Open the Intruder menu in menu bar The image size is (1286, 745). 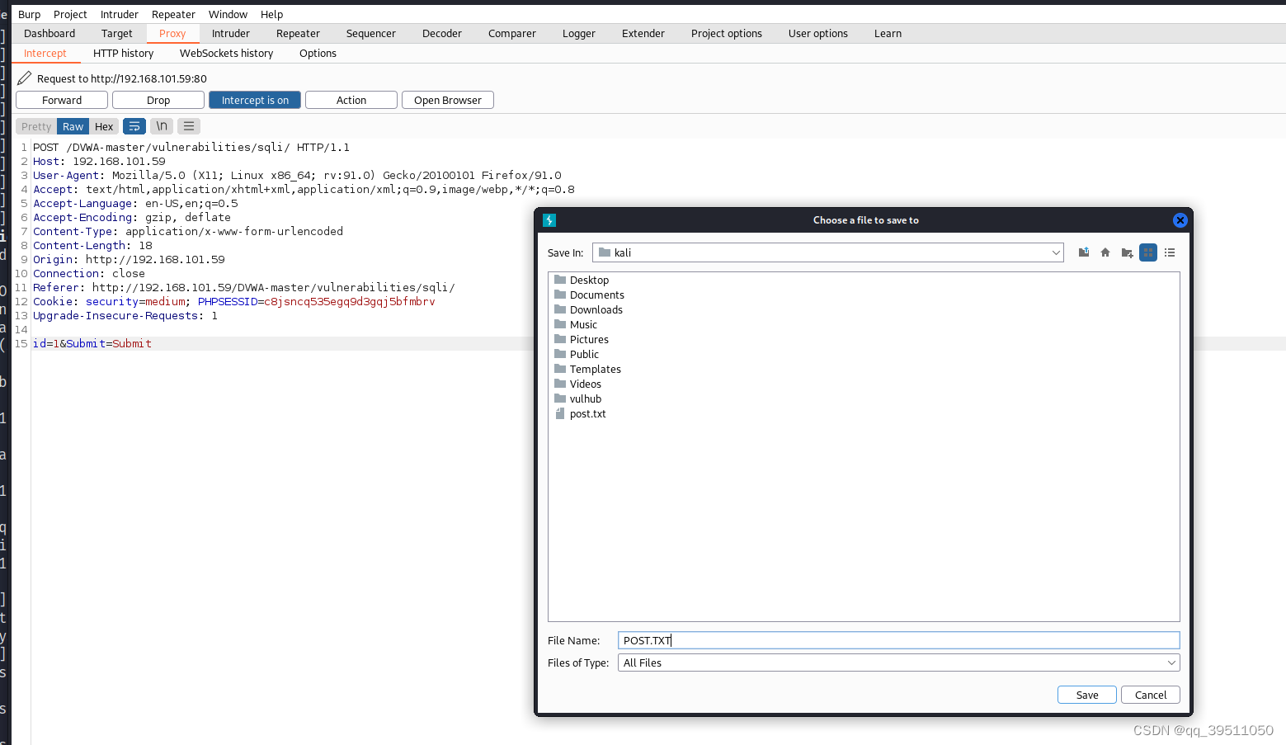coord(120,14)
